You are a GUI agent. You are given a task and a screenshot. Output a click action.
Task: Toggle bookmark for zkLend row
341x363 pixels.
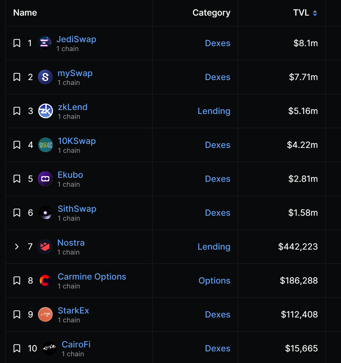pyautogui.click(x=17, y=111)
